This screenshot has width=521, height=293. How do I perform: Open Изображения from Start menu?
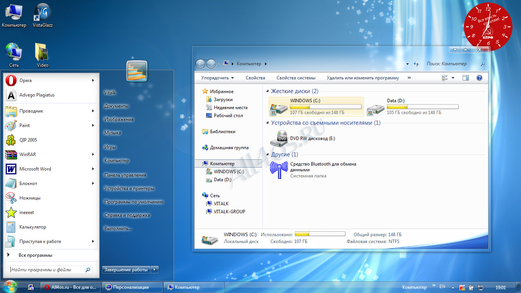pos(119,119)
